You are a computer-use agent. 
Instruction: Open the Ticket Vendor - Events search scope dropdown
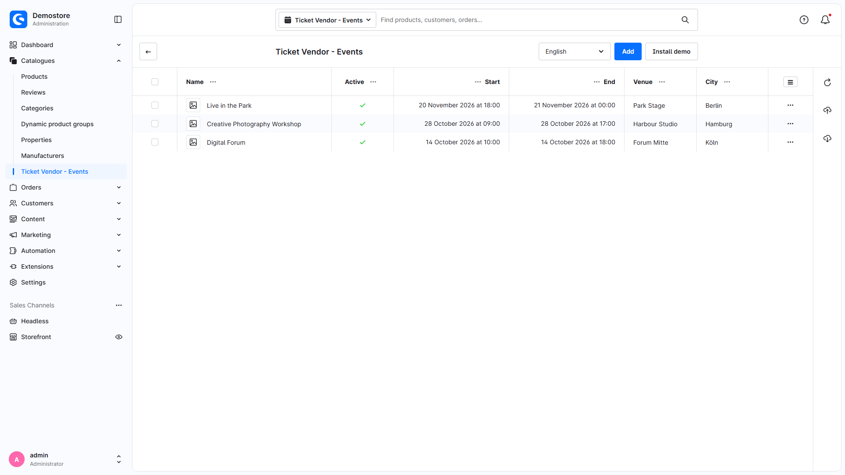327,20
